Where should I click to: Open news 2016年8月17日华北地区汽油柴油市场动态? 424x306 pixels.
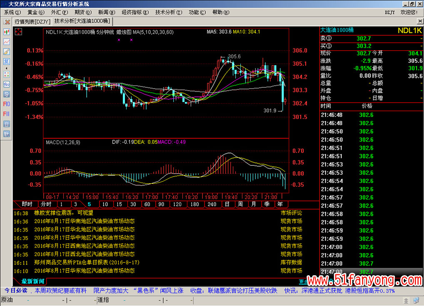coord(85,229)
